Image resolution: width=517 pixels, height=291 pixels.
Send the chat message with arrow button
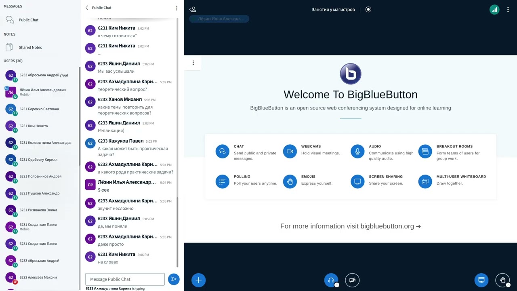[x=174, y=279]
